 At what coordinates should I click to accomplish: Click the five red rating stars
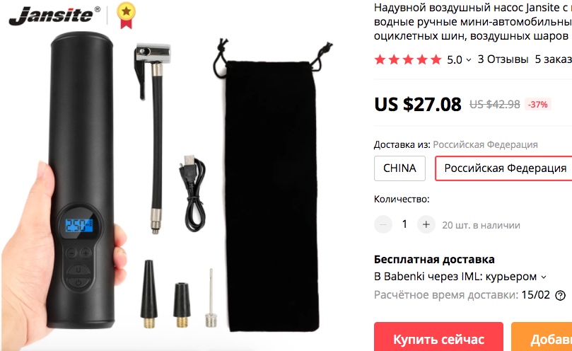pyautogui.click(x=408, y=59)
